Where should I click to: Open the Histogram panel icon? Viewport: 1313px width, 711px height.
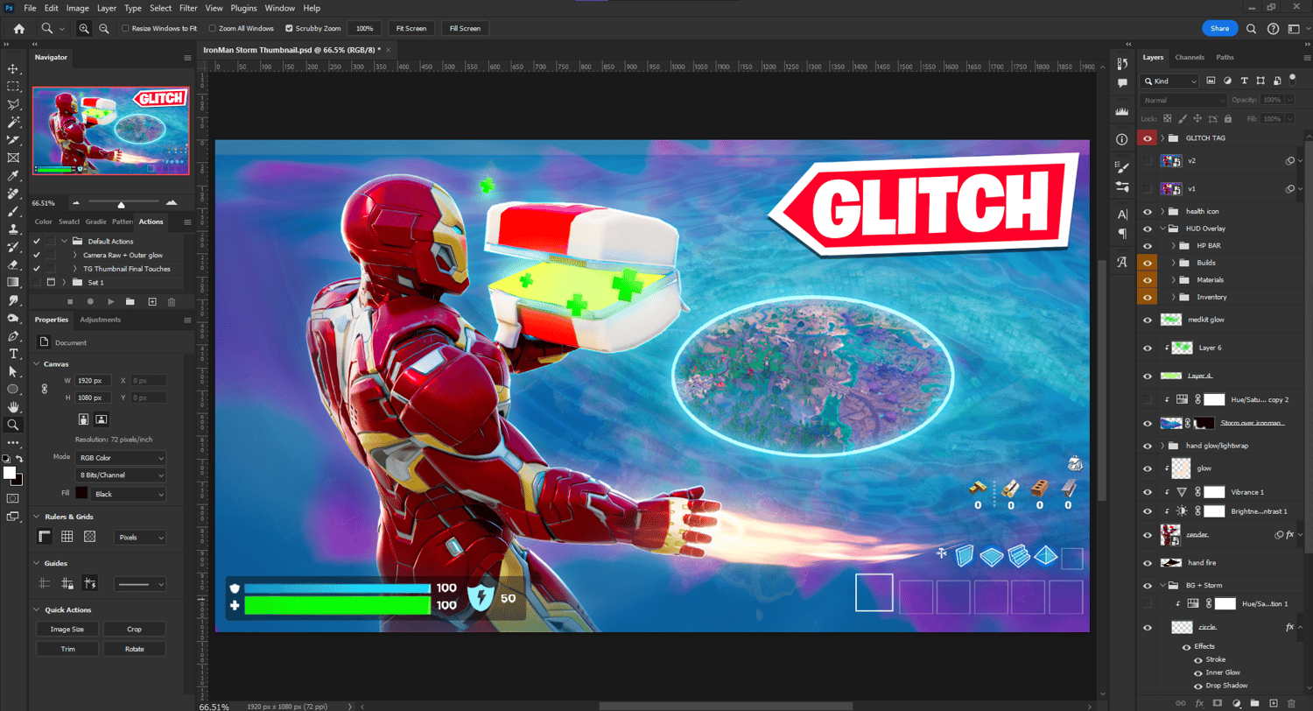pyautogui.click(x=1122, y=112)
